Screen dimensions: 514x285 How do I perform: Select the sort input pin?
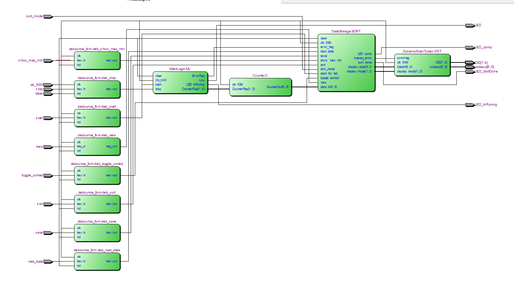tap(48, 204)
